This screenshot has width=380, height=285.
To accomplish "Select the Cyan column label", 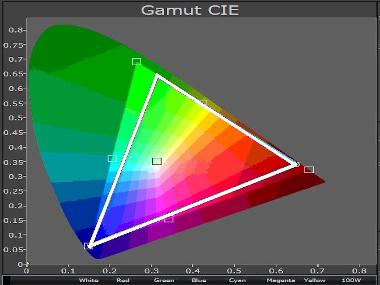I will (237, 280).
